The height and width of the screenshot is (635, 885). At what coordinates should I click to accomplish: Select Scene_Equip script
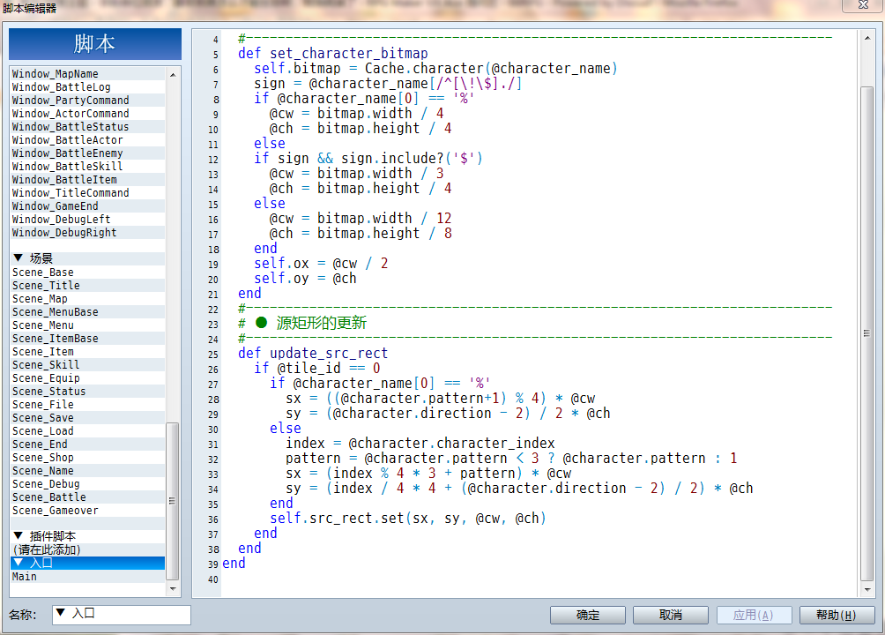88,378
